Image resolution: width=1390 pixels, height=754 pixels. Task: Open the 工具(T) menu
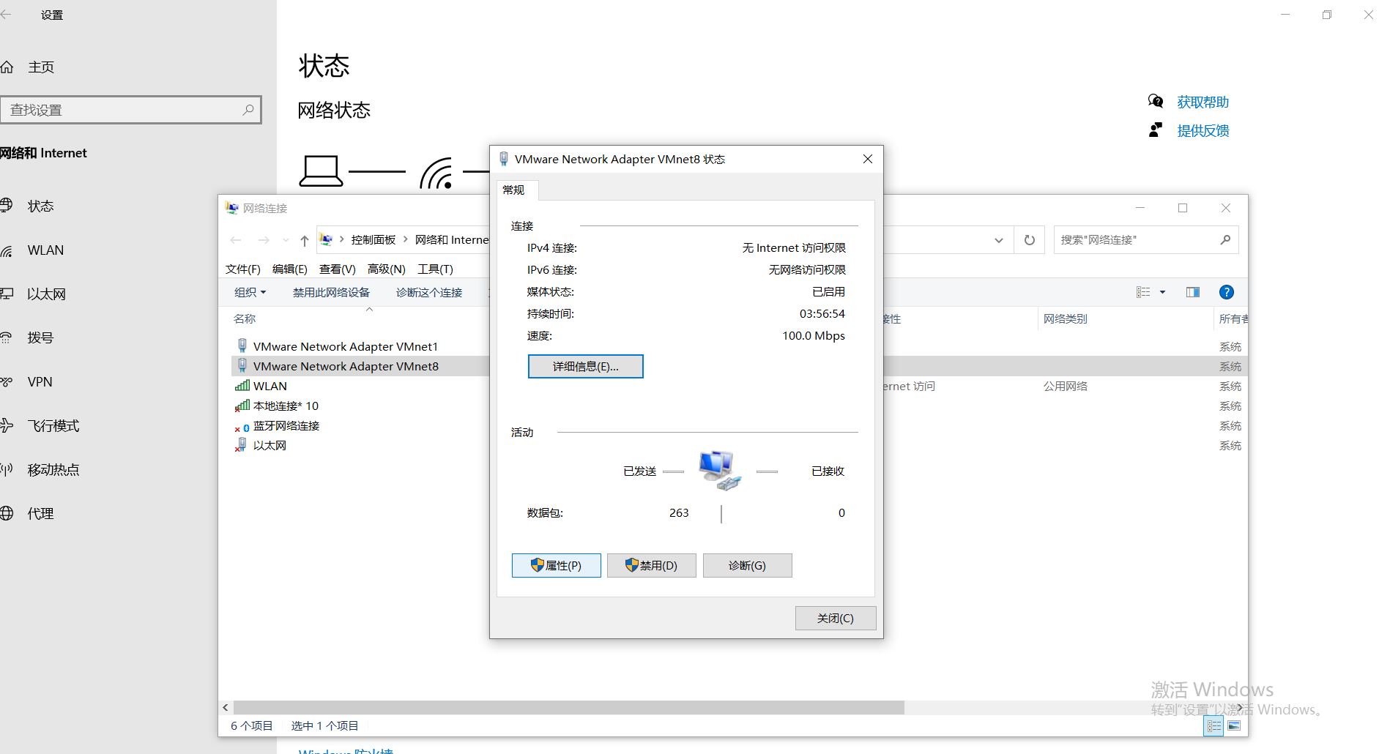436,269
